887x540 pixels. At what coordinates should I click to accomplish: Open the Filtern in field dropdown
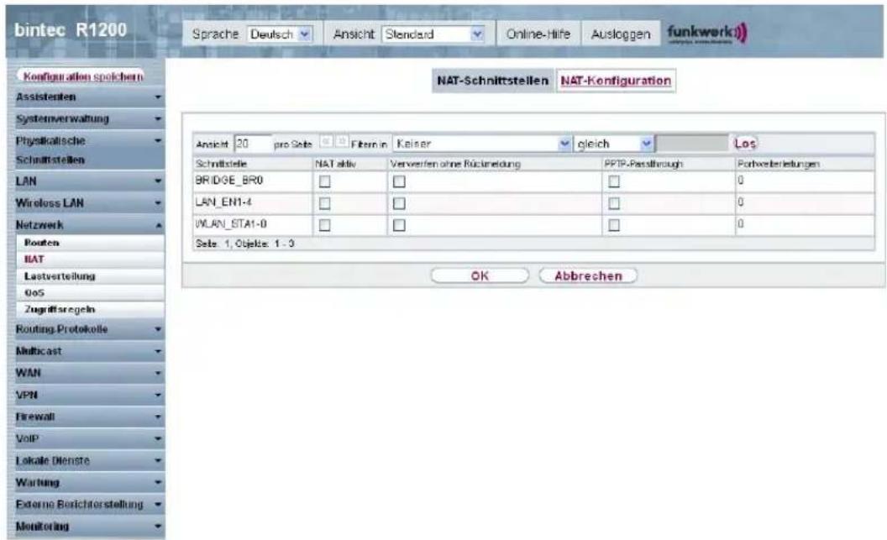pyautogui.click(x=482, y=144)
